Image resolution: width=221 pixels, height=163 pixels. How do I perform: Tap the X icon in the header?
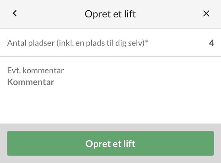(206, 13)
